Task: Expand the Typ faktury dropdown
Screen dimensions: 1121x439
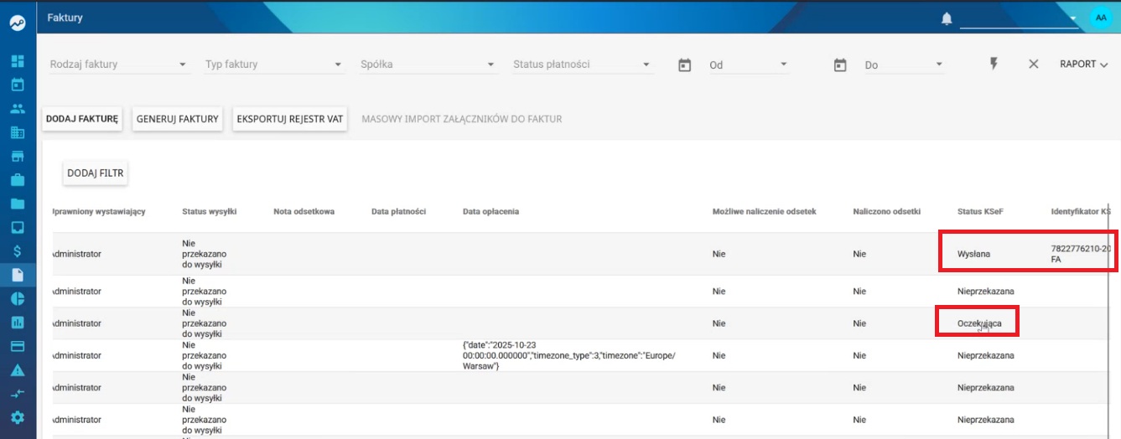Action: 274,65
